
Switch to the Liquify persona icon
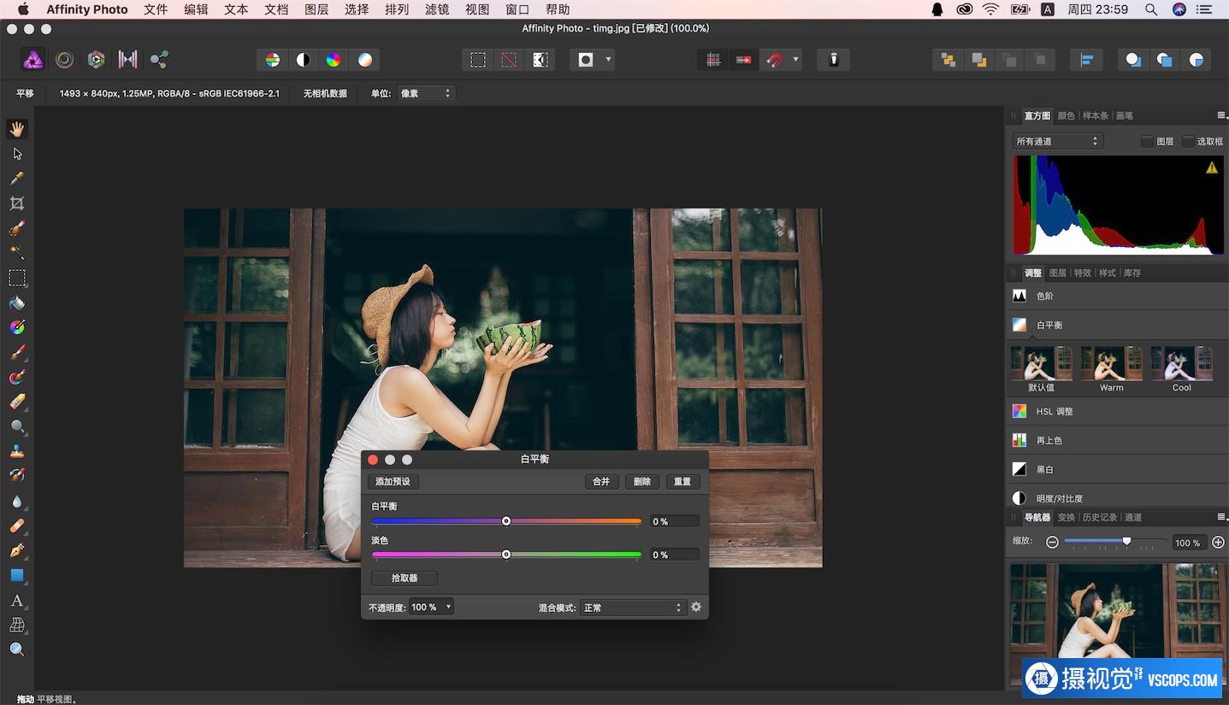pyautogui.click(x=64, y=60)
